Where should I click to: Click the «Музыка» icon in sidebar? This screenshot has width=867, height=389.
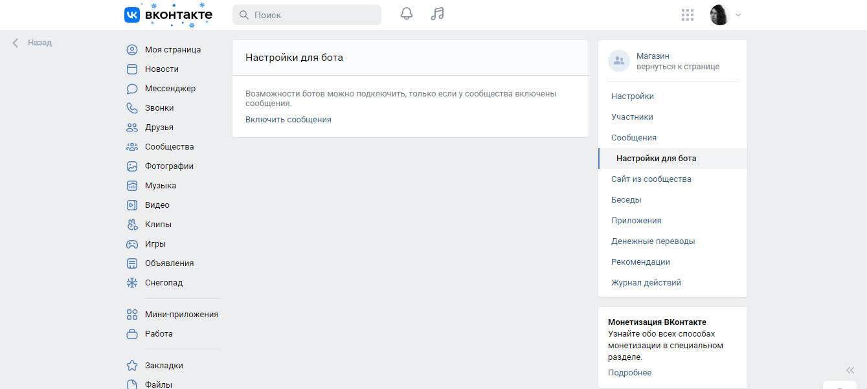(132, 186)
